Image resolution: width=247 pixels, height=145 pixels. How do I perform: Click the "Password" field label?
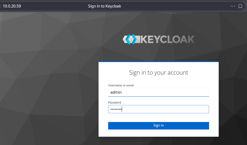tap(115, 102)
